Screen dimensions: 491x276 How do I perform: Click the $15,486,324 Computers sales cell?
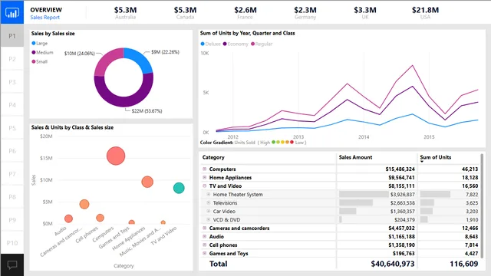pyautogui.click(x=400, y=169)
